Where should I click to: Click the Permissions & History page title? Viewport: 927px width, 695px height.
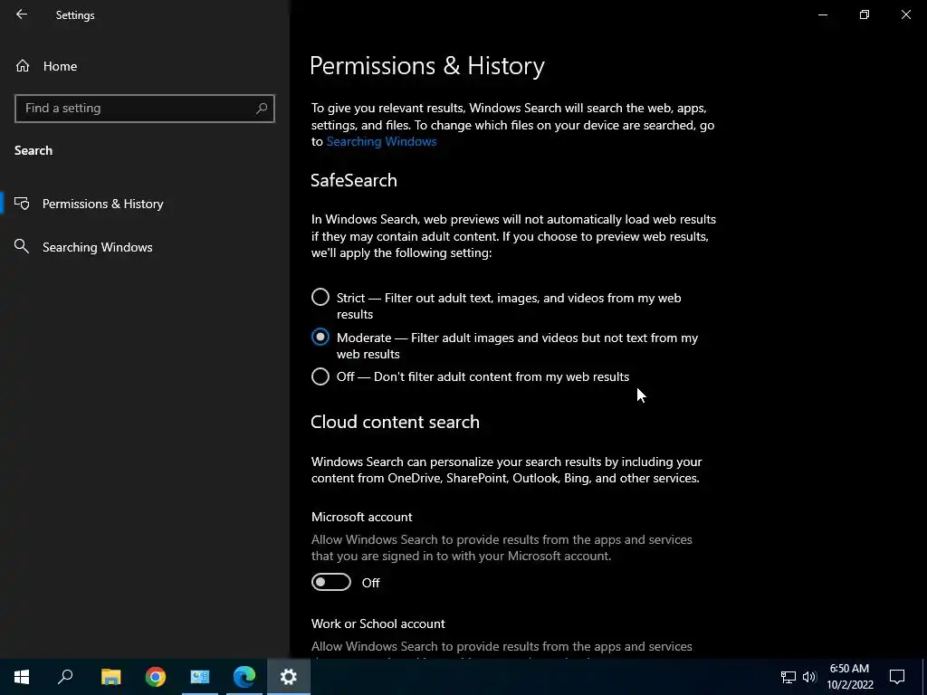pos(427,65)
